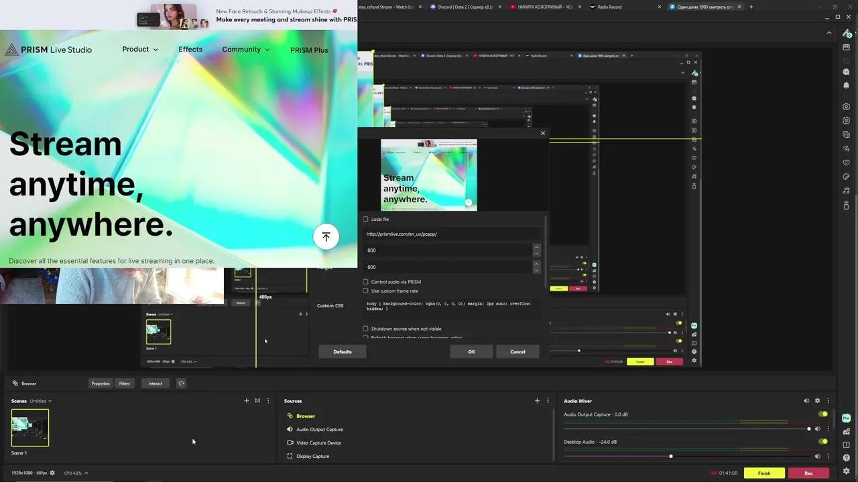Open help question mark icon
The height and width of the screenshot is (482, 858).
pos(846,458)
